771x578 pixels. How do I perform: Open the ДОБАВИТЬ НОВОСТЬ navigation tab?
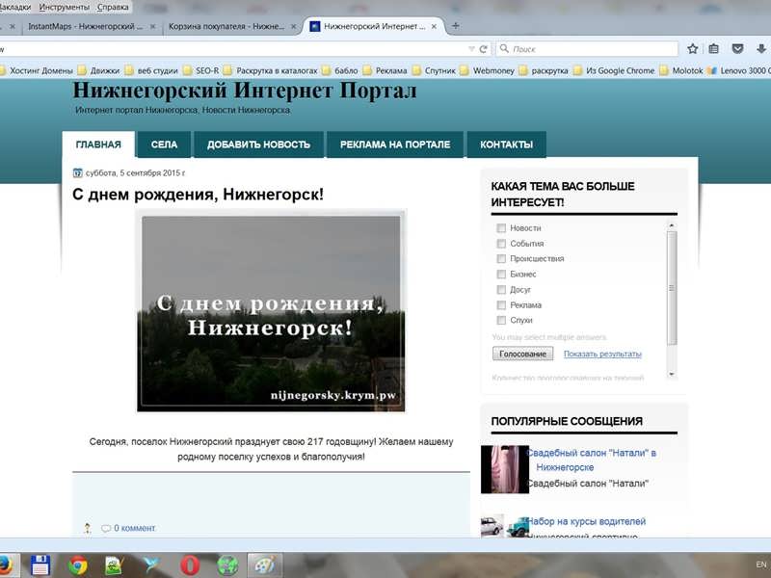coord(258,144)
